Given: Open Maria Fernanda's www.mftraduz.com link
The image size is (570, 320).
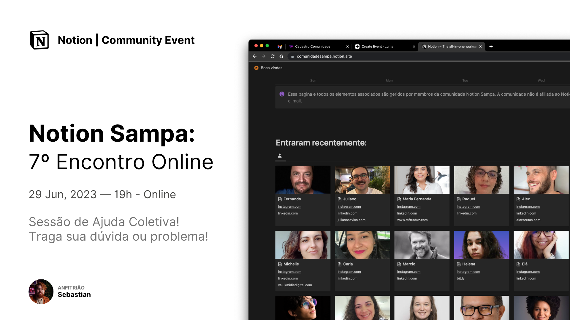Looking at the screenshot, I should (412, 220).
